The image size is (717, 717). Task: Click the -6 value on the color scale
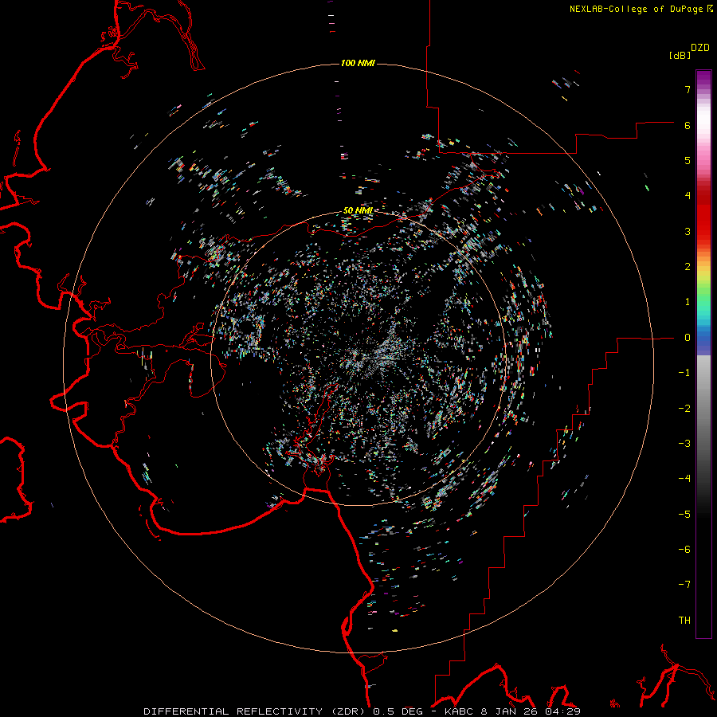(684, 550)
